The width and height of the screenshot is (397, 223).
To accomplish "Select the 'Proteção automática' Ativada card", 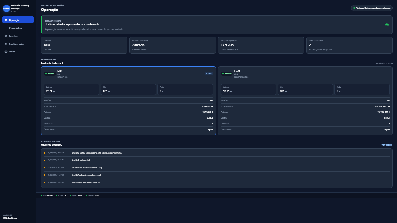I will pos(172,45).
